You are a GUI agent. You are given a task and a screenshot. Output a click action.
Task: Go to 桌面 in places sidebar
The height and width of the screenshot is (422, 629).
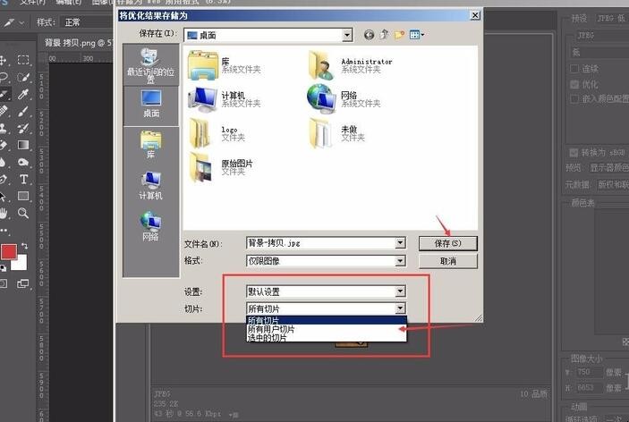[151, 105]
